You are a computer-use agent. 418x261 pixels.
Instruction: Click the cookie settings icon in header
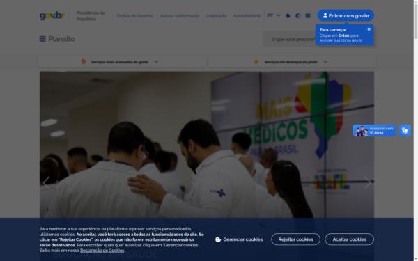click(288, 16)
